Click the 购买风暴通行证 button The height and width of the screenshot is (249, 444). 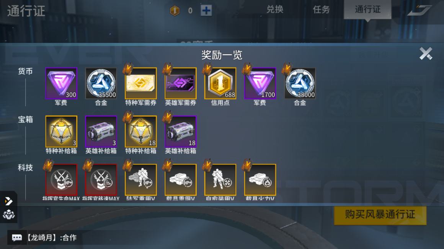point(380,215)
